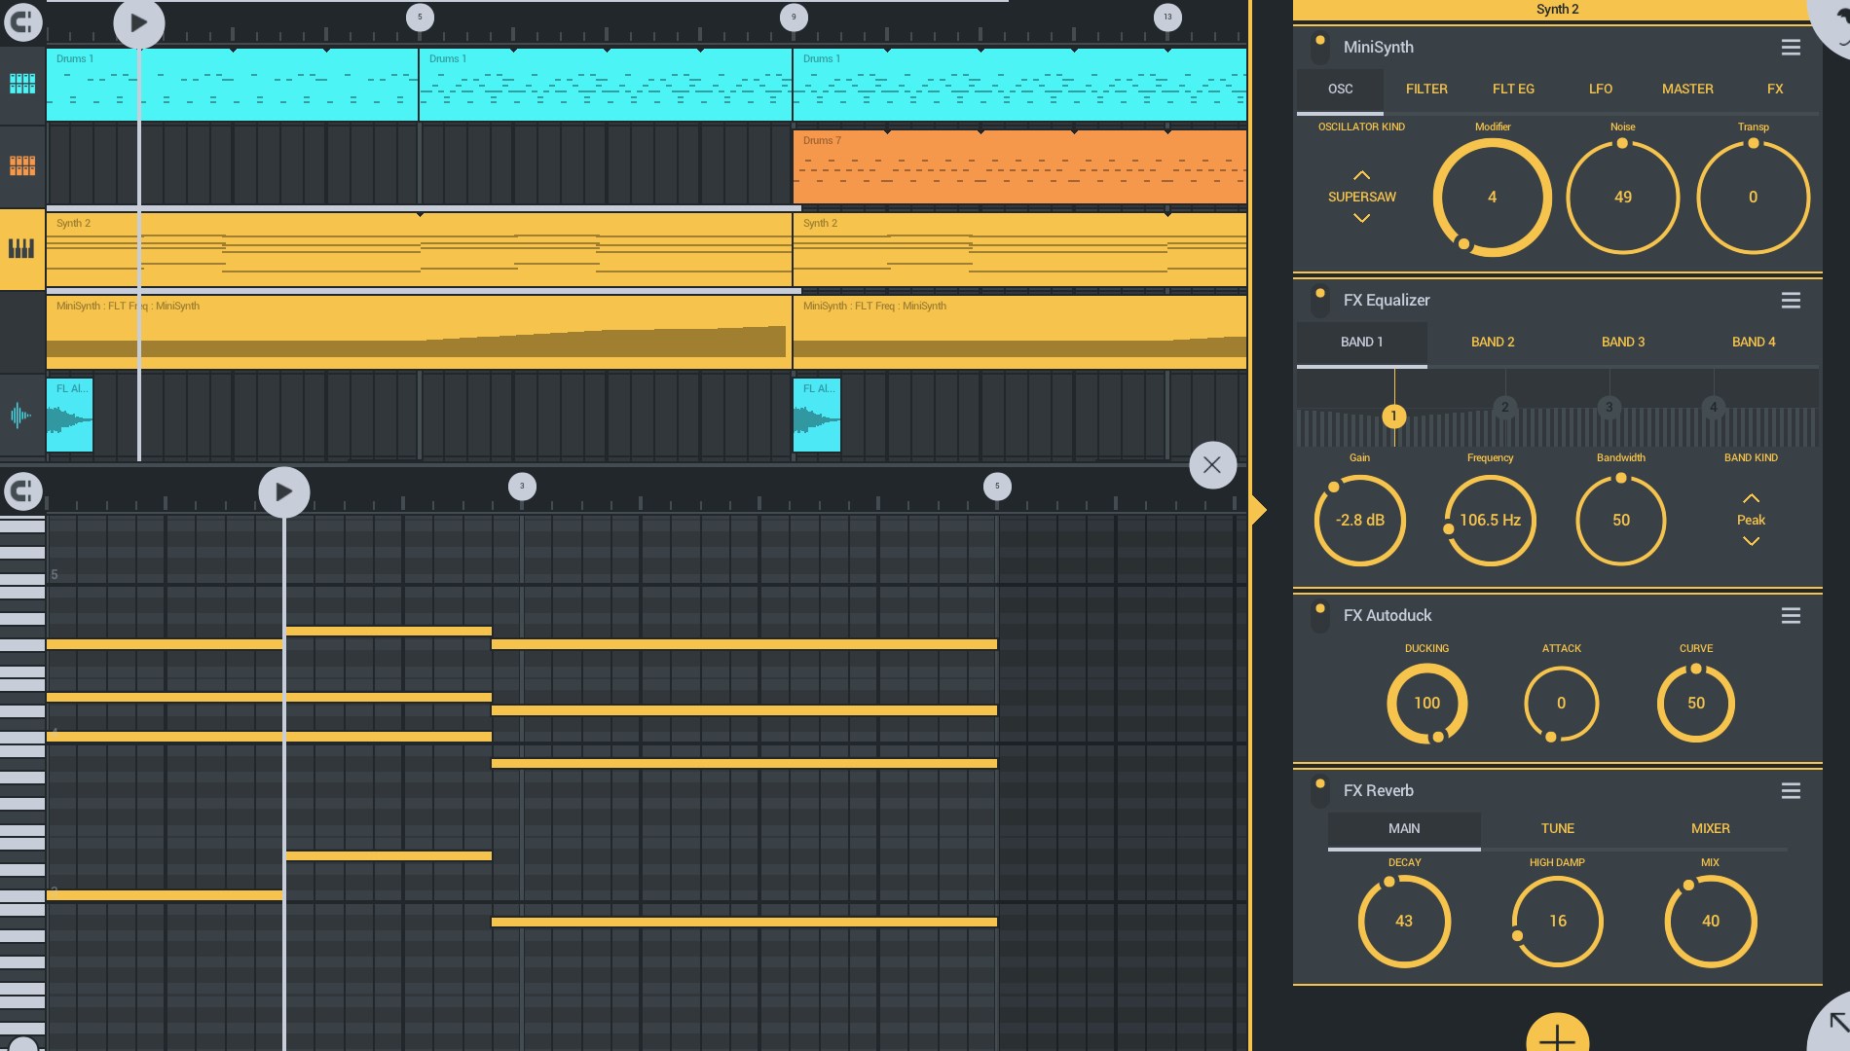1850x1051 pixels.
Task: Click the down arrow under SUPERSAW
Action: point(1361,218)
